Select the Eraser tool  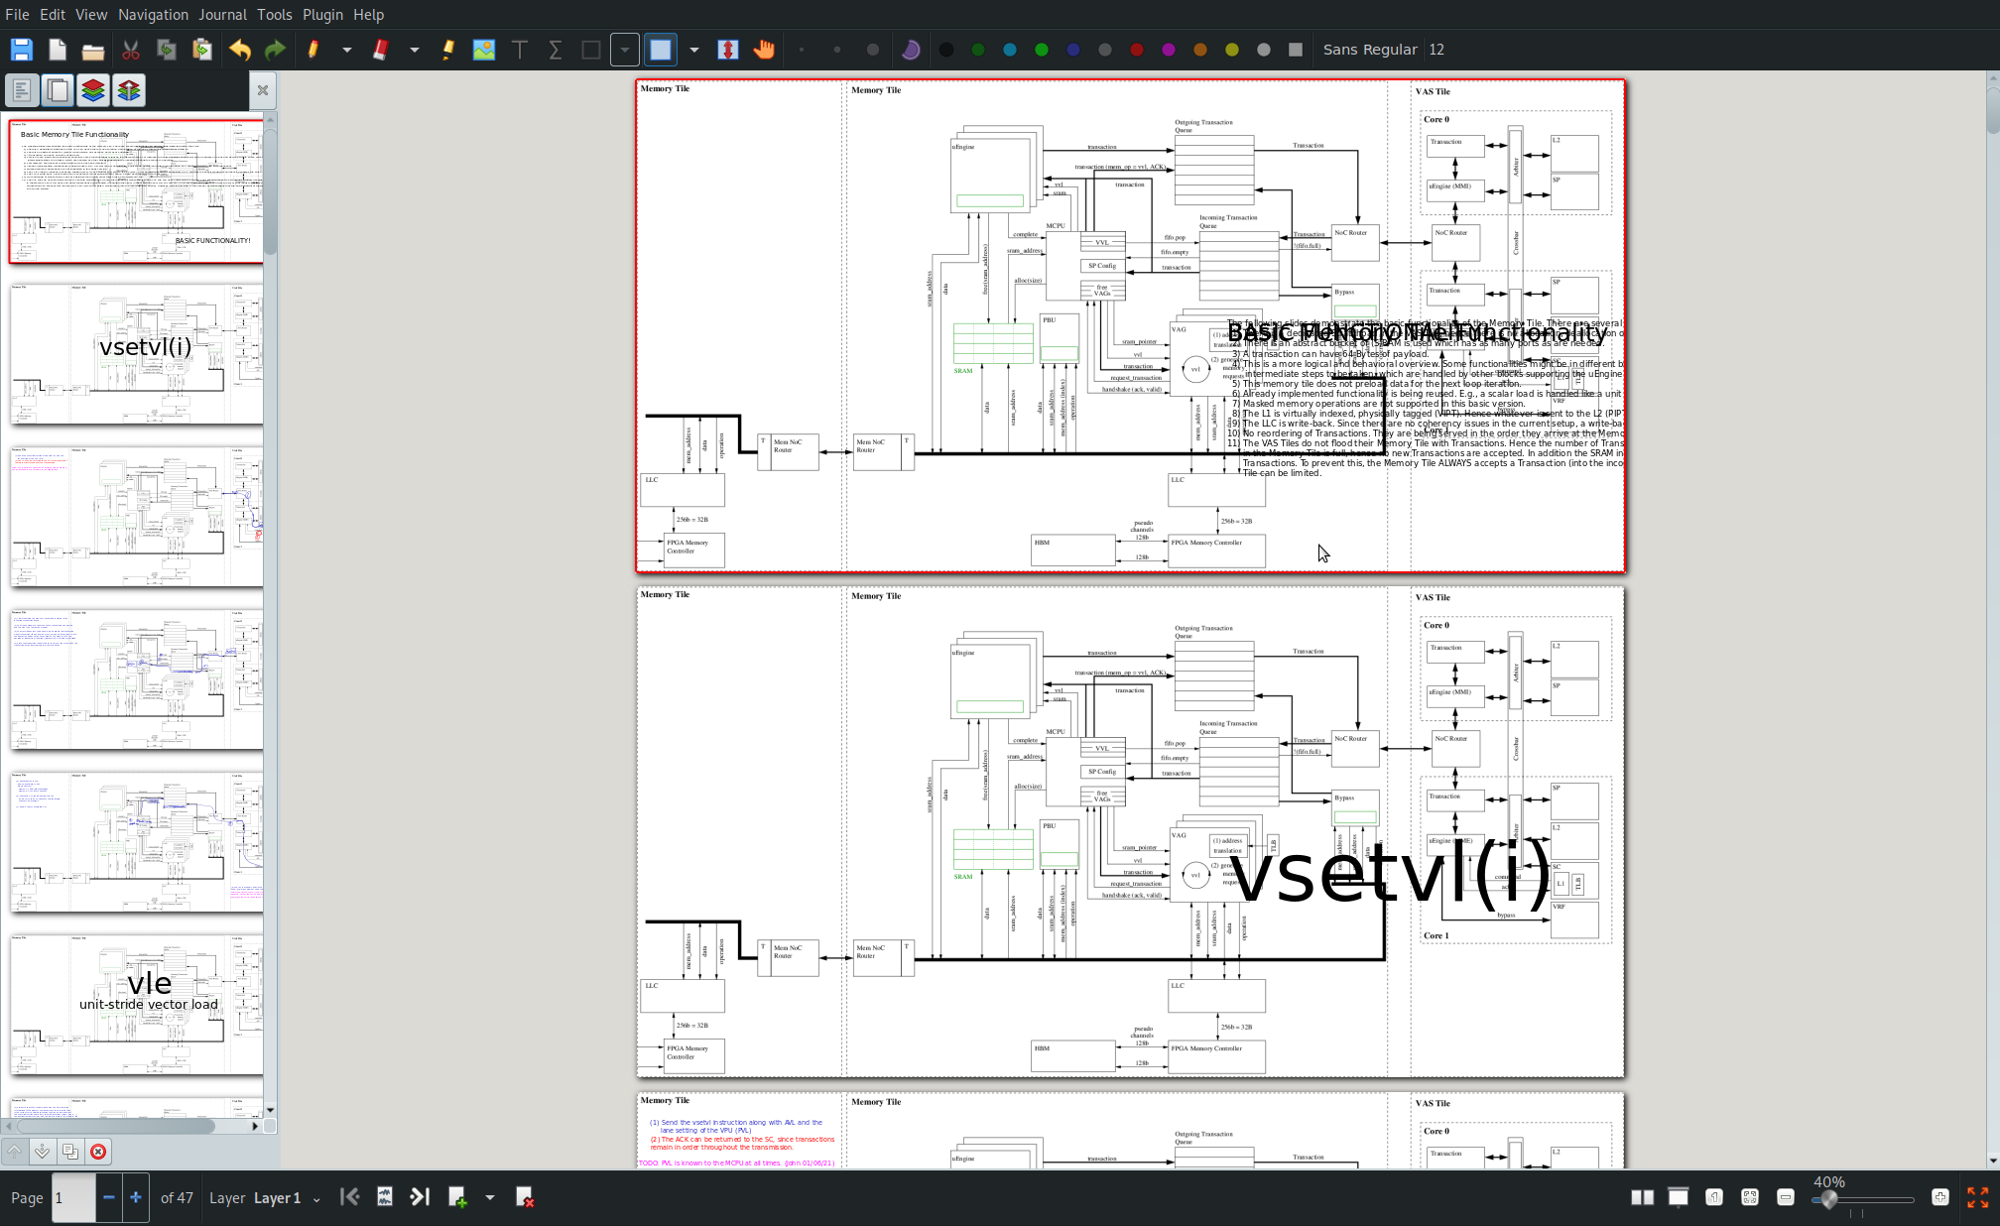click(380, 50)
